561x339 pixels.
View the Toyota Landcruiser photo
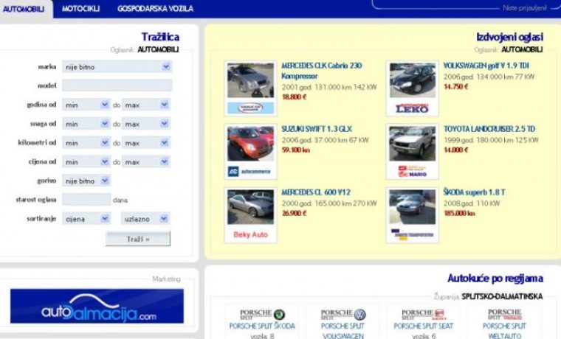click(x=413, y=144)
